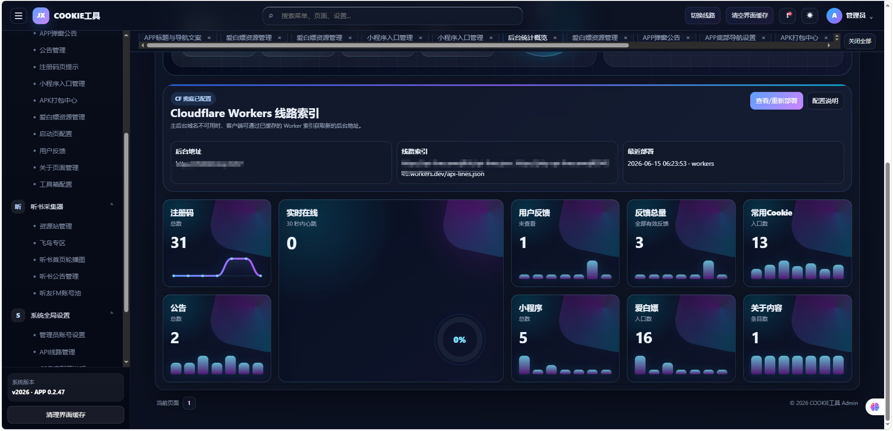The image size is (893, 431).
Task: Click the current page number 1 badge
Action: [189, 403]
